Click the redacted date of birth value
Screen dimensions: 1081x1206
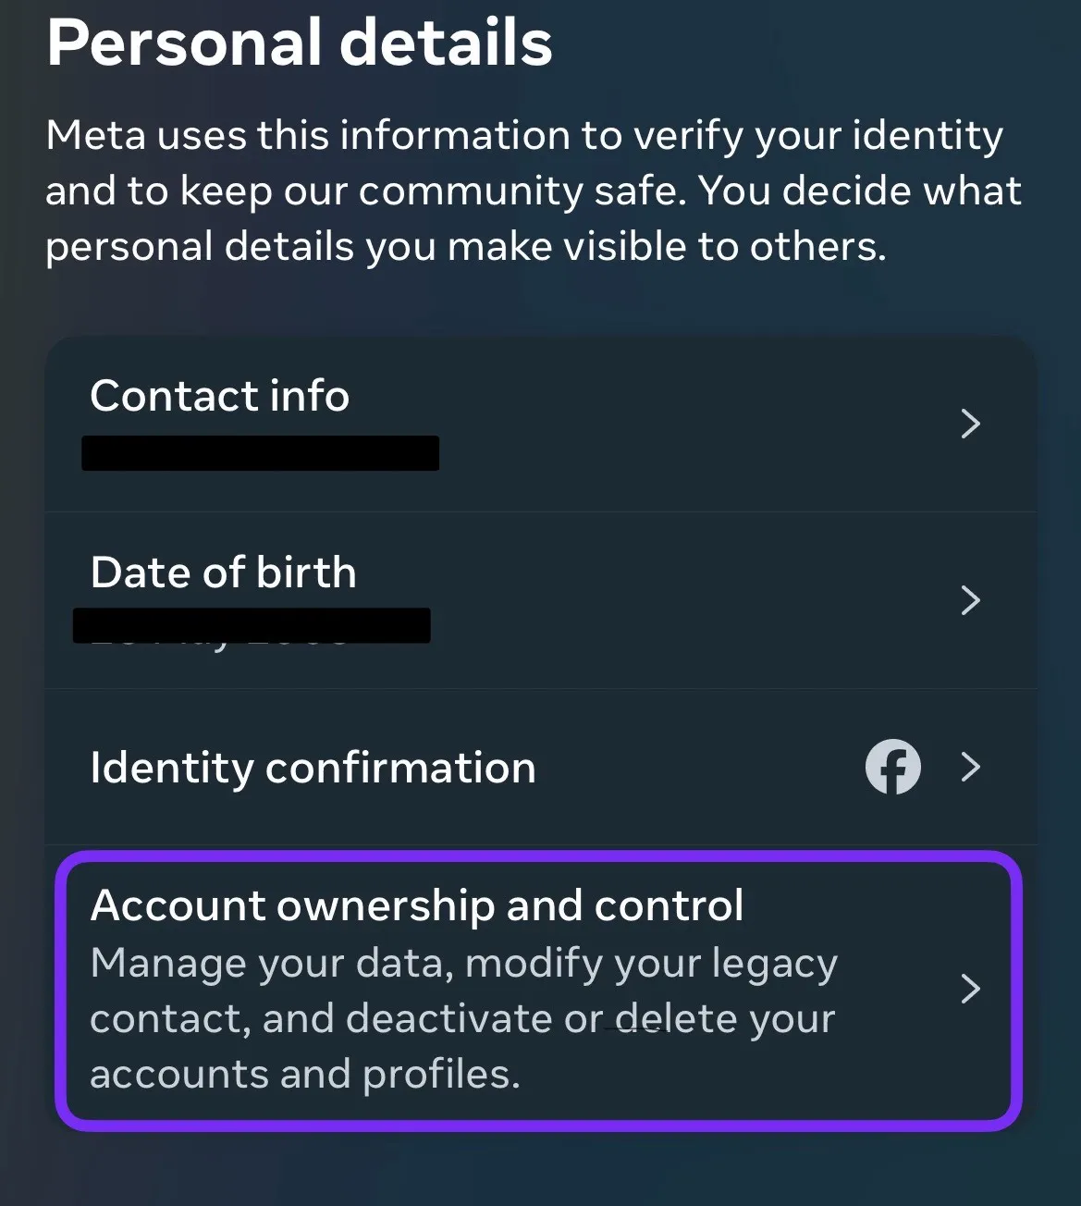[x=252, y=625]
